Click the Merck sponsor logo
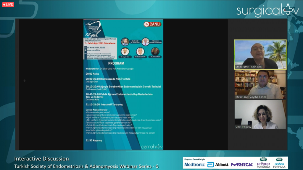Image resolution: width=303 pixels, height=170 pixels. pos(242,165)
